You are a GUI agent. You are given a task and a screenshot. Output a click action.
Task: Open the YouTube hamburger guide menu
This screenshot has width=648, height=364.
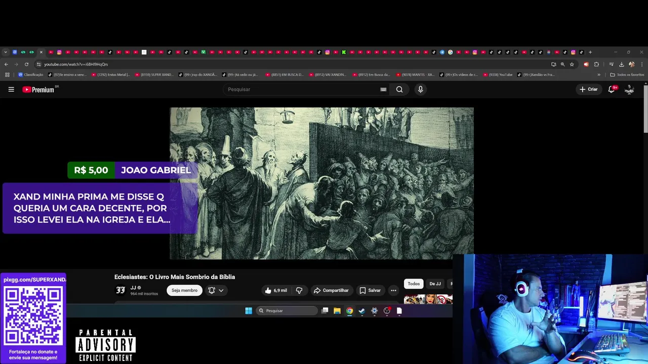11,89
